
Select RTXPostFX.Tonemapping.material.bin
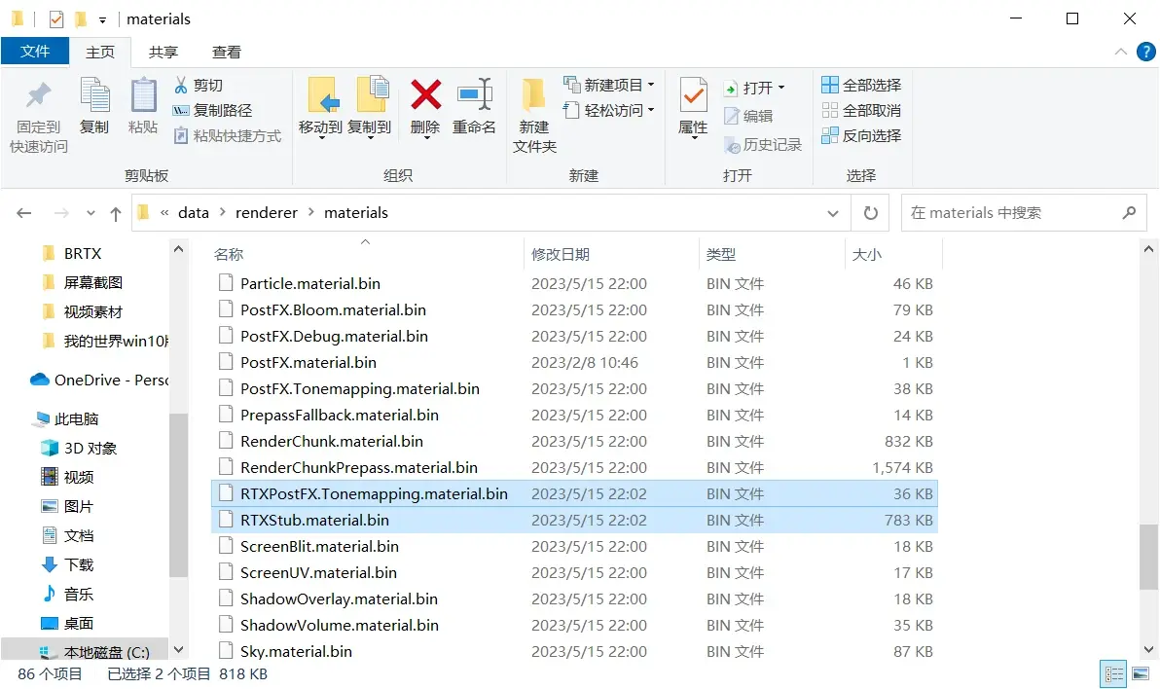point(574,493)
